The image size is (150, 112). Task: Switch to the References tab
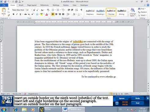[x=44, y=5]
